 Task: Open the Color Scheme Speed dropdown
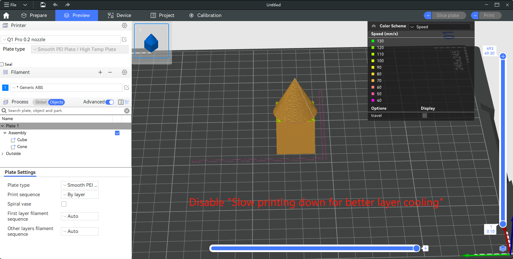tap(439, 27)
